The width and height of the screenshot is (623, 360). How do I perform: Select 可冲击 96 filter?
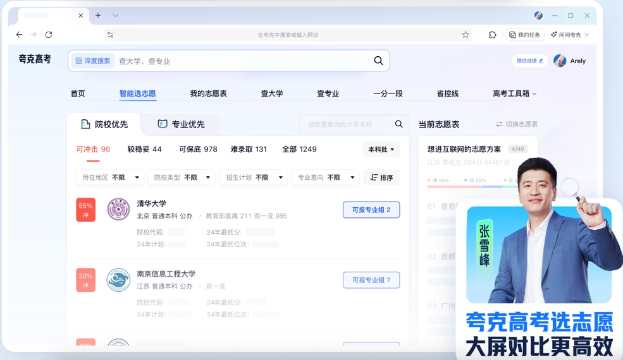point(93,149)
